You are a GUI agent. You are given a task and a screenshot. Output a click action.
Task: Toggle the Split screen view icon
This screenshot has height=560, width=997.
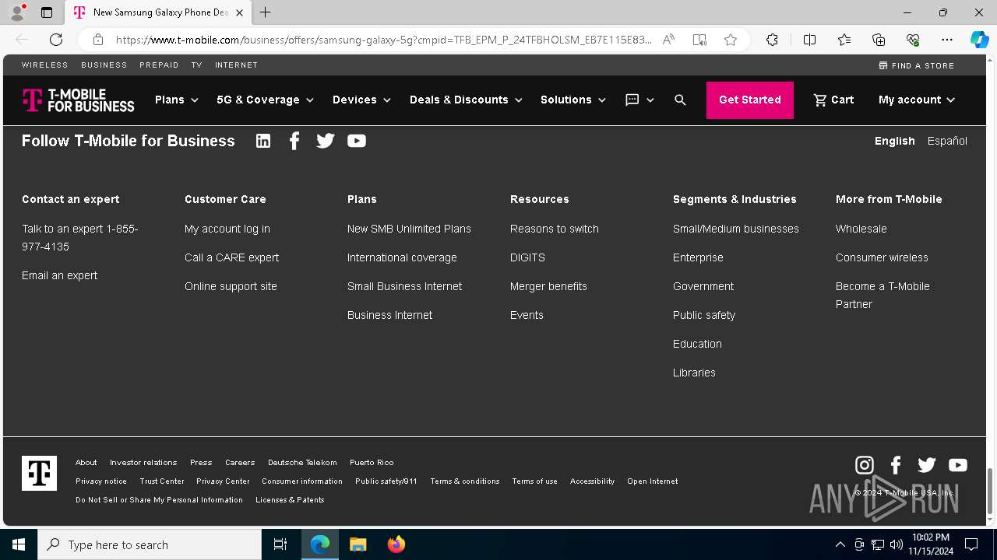click(x=809, y=40)
